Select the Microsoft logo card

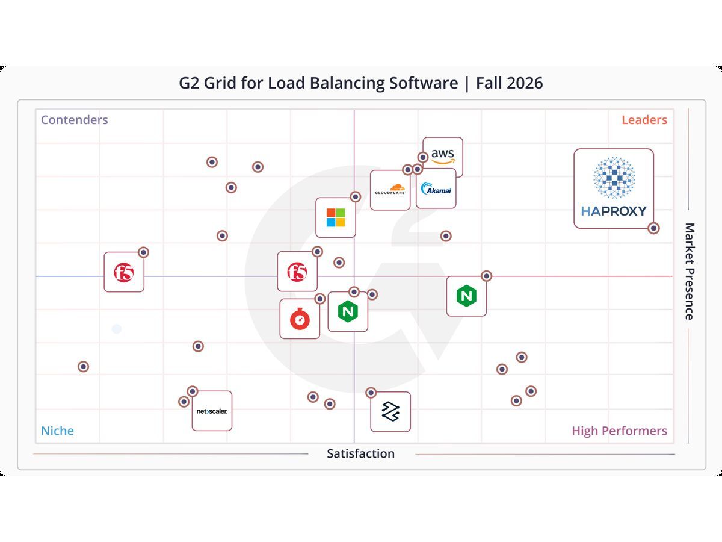[x=336, y=217]
